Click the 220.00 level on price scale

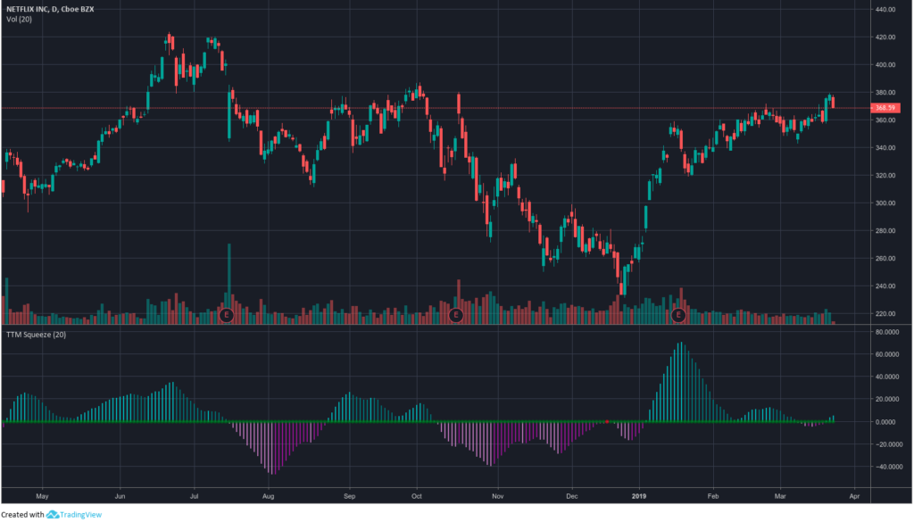(x=885, y=314)
